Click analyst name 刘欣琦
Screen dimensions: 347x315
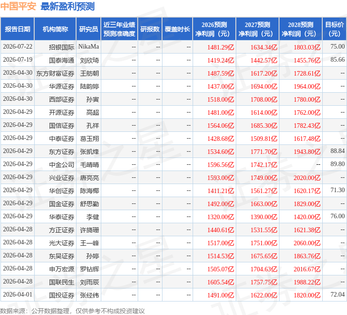point(90,60)
